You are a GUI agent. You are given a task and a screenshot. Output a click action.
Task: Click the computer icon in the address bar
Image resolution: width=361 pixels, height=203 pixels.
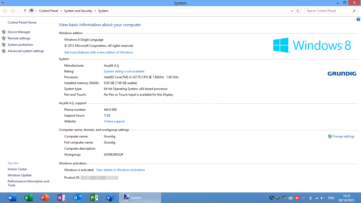tap(31, 11)
